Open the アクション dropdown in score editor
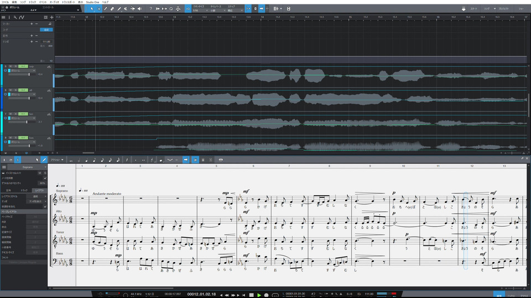Viewport: 531px width, 298px height. pos(56,160)
